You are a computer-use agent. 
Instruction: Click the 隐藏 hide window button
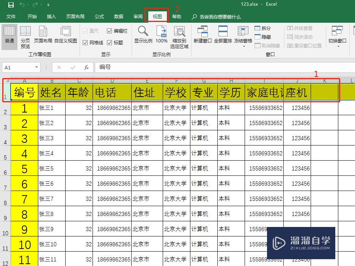click(264, 36)
